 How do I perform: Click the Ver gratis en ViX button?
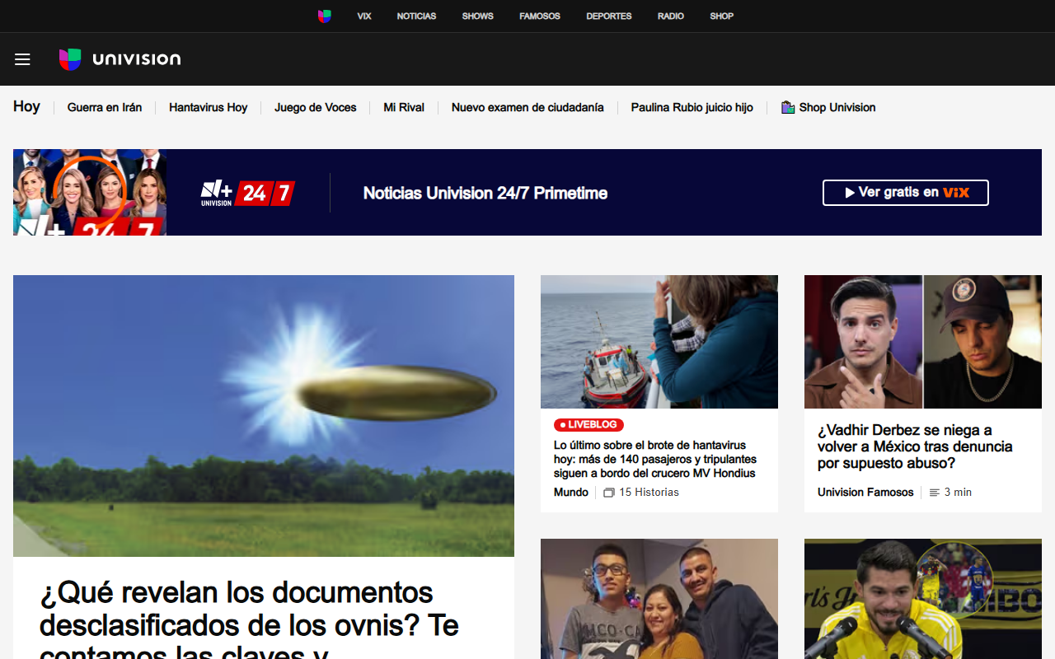906,193
